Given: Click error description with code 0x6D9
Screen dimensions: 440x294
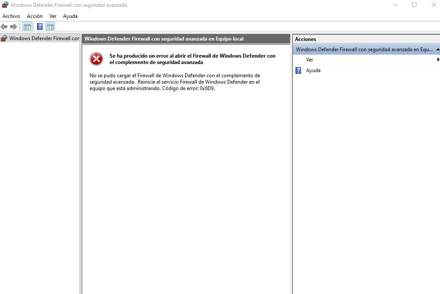Looking at the screenshot, I should pos(175,82).
